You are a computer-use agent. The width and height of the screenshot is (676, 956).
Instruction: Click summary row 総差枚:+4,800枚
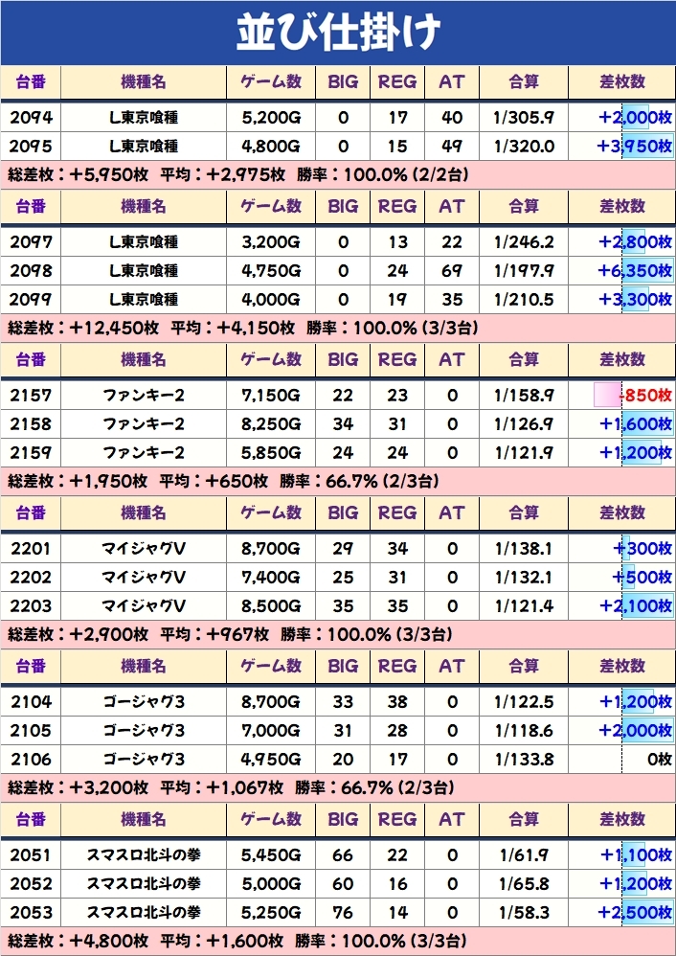click(x=338, y=942)
